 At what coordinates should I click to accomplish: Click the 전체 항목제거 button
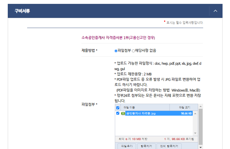click(169, 146)
